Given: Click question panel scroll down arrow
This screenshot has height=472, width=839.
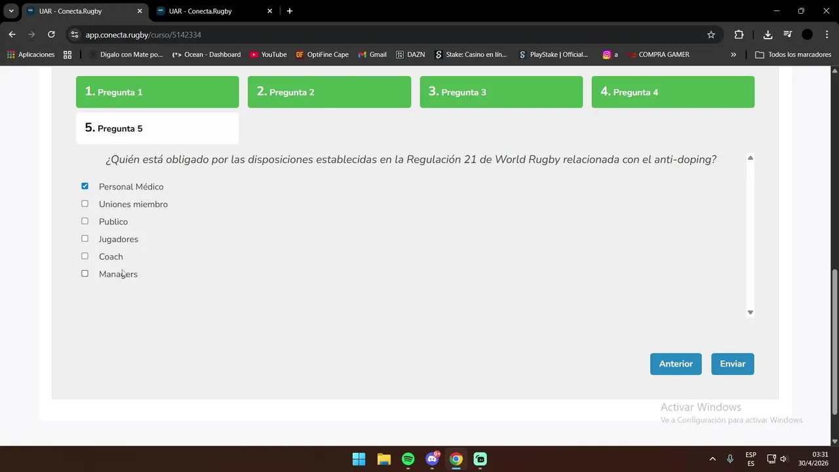Looking at the screenshot, I should [751, 312].
